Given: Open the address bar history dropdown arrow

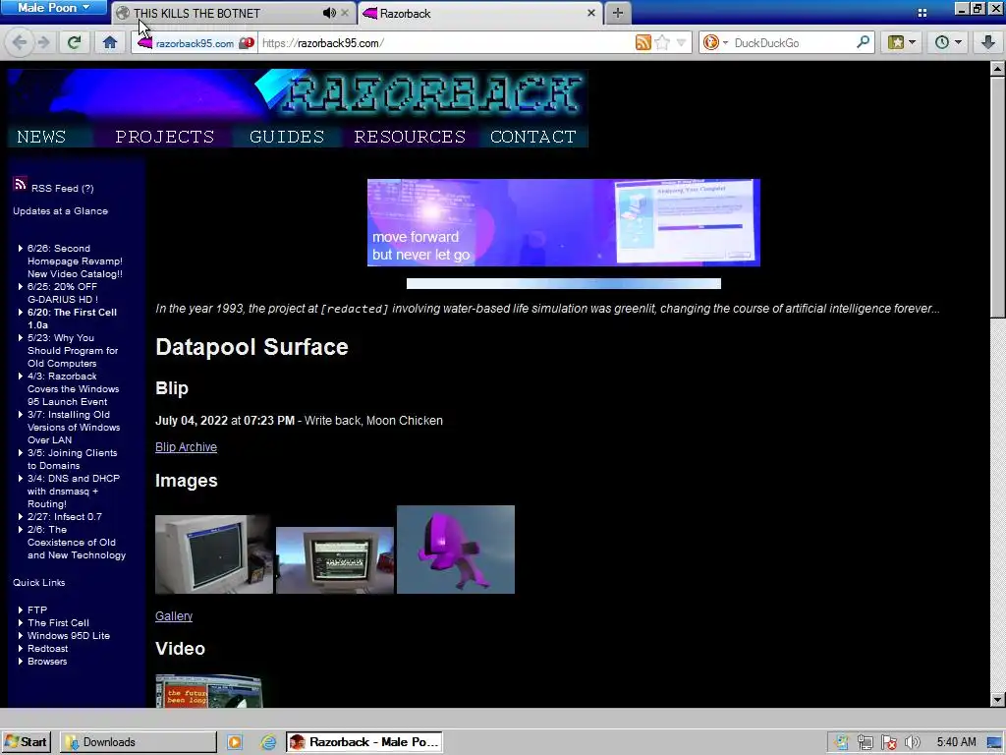Looking at the screenshot, I should pos(682,43).
